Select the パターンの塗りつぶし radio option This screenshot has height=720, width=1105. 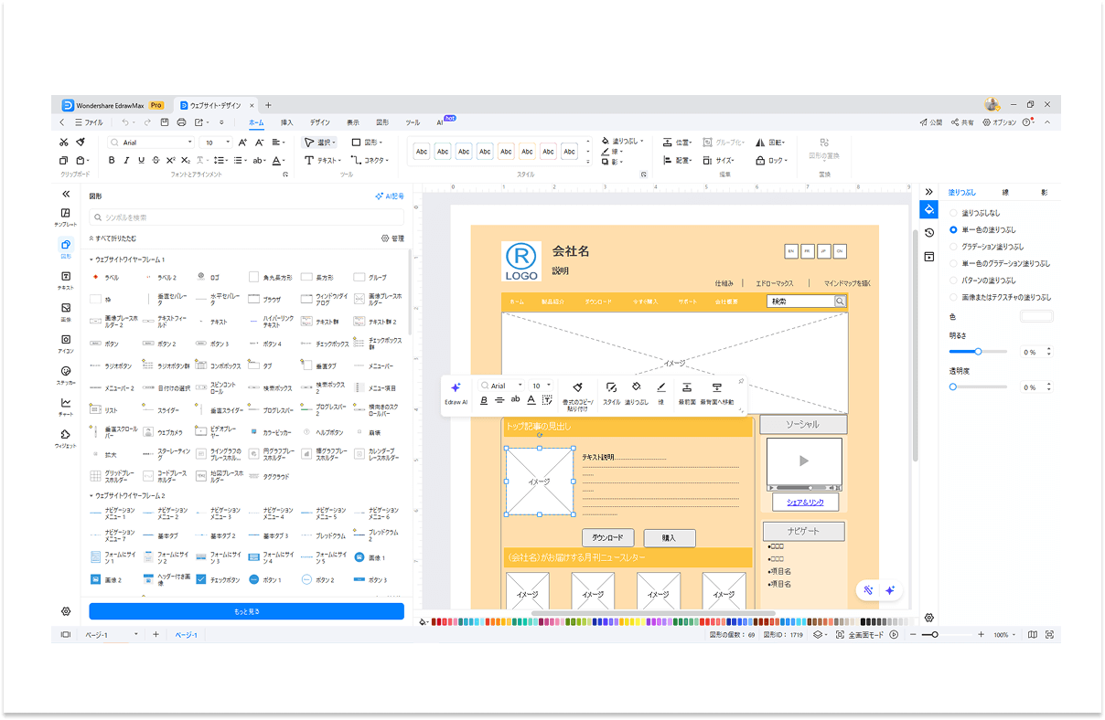953,281
